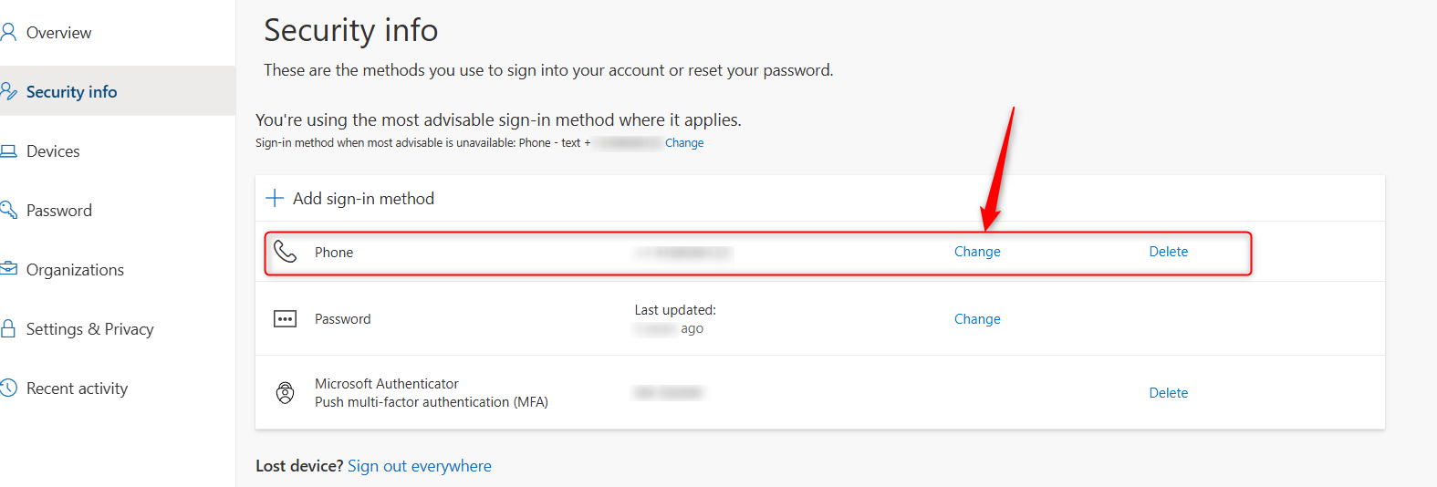The image size is (1437, 487).
Task: Delete the Phone sign-in method
Action: pos(1168,252)
